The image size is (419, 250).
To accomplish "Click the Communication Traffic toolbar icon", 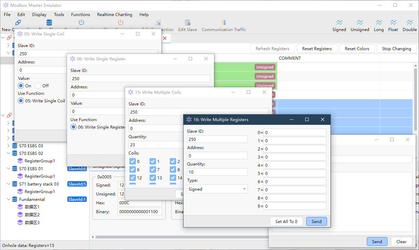I will [x=224, y=23].
